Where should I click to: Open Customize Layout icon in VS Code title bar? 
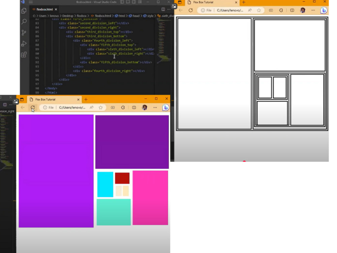point(140,2)
